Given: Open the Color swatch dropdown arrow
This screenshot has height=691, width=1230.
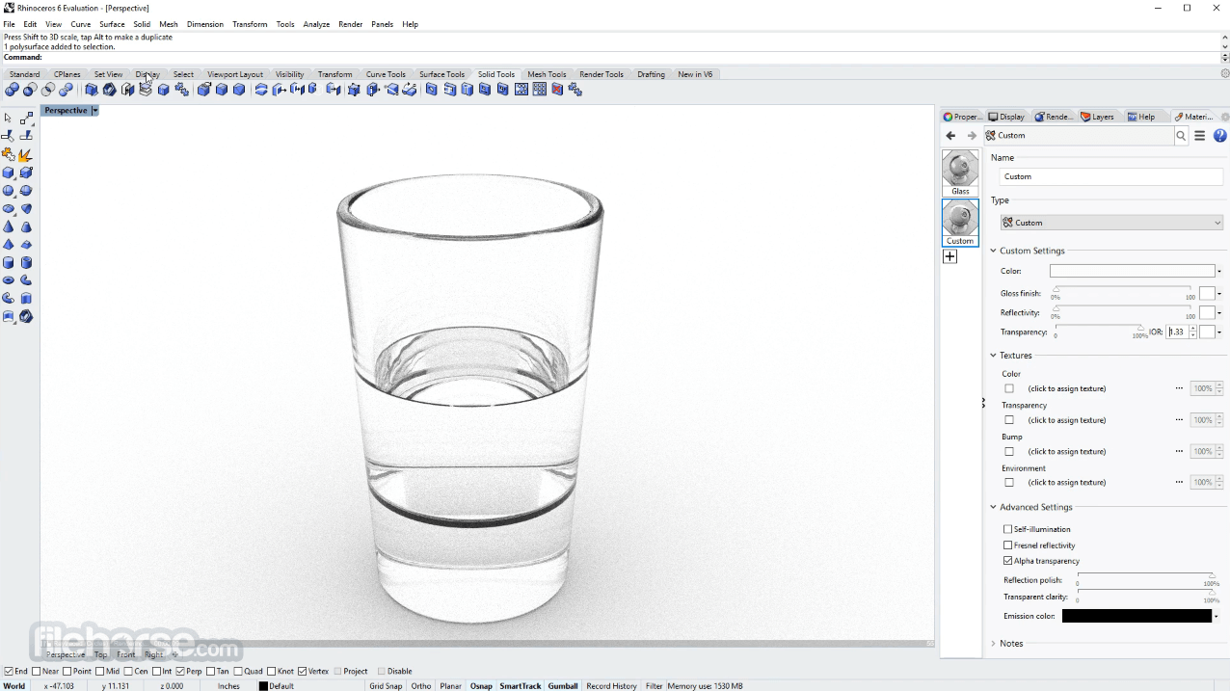Looking at the screenshot, I should [1219, 272].
